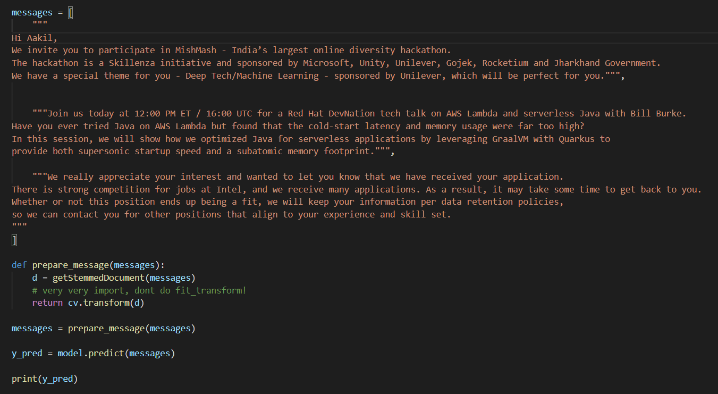The width and height of the screenshot is (718, 394).
Task: Click the closing bracket of the messages list
Action: tap(14, 240)
